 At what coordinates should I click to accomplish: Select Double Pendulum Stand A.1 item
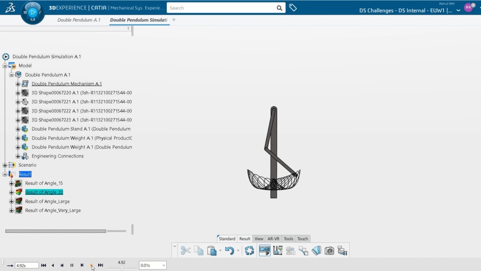(81, 129)
